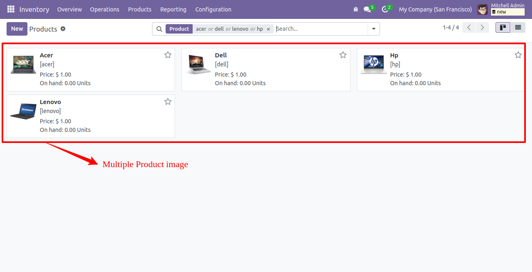This screenshot has height=272, width=532.
Task: Click the [hp] reference text
Action: coord(395,64)
